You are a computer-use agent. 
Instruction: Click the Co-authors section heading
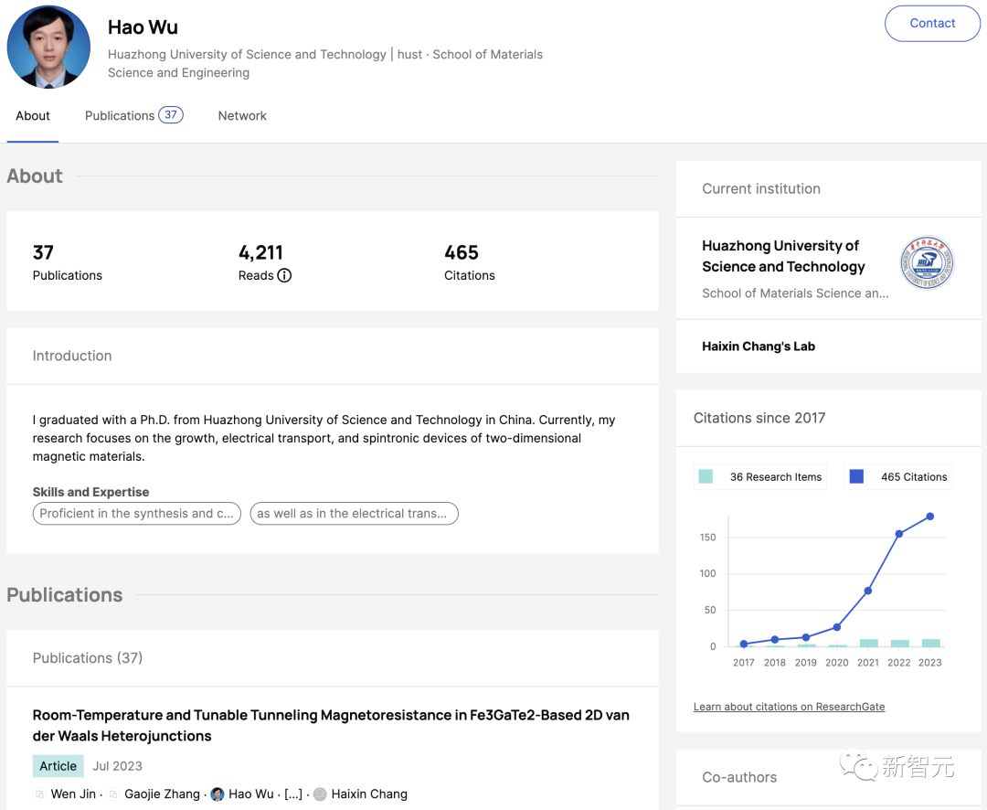click(739, 777)
